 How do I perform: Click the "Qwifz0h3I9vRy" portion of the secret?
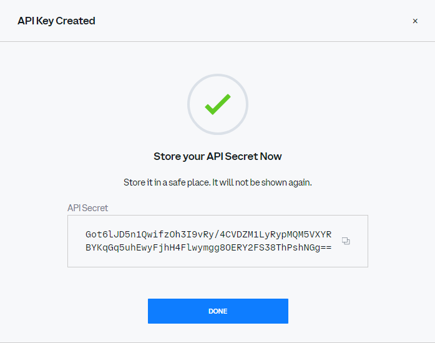point(177,234)
